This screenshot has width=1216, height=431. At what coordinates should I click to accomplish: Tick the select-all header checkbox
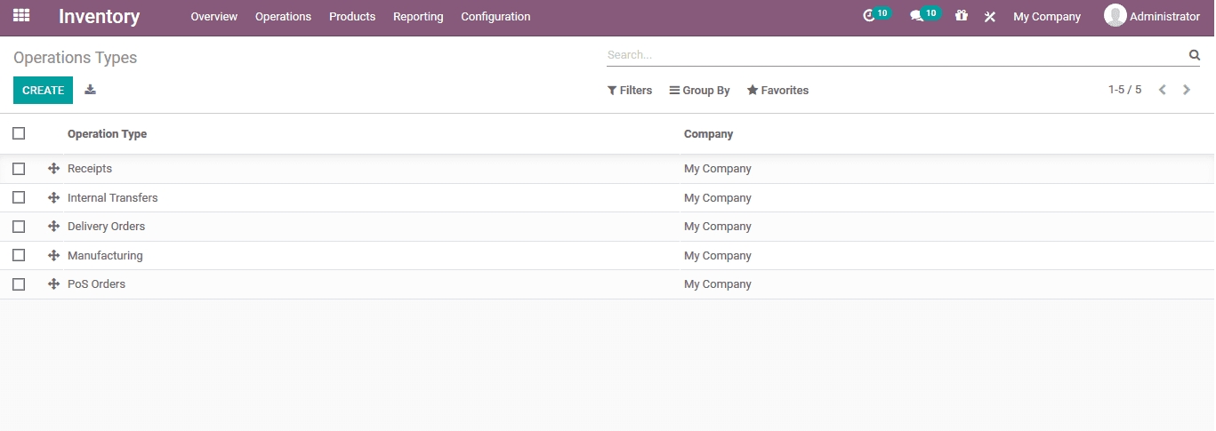pos(19,133)
